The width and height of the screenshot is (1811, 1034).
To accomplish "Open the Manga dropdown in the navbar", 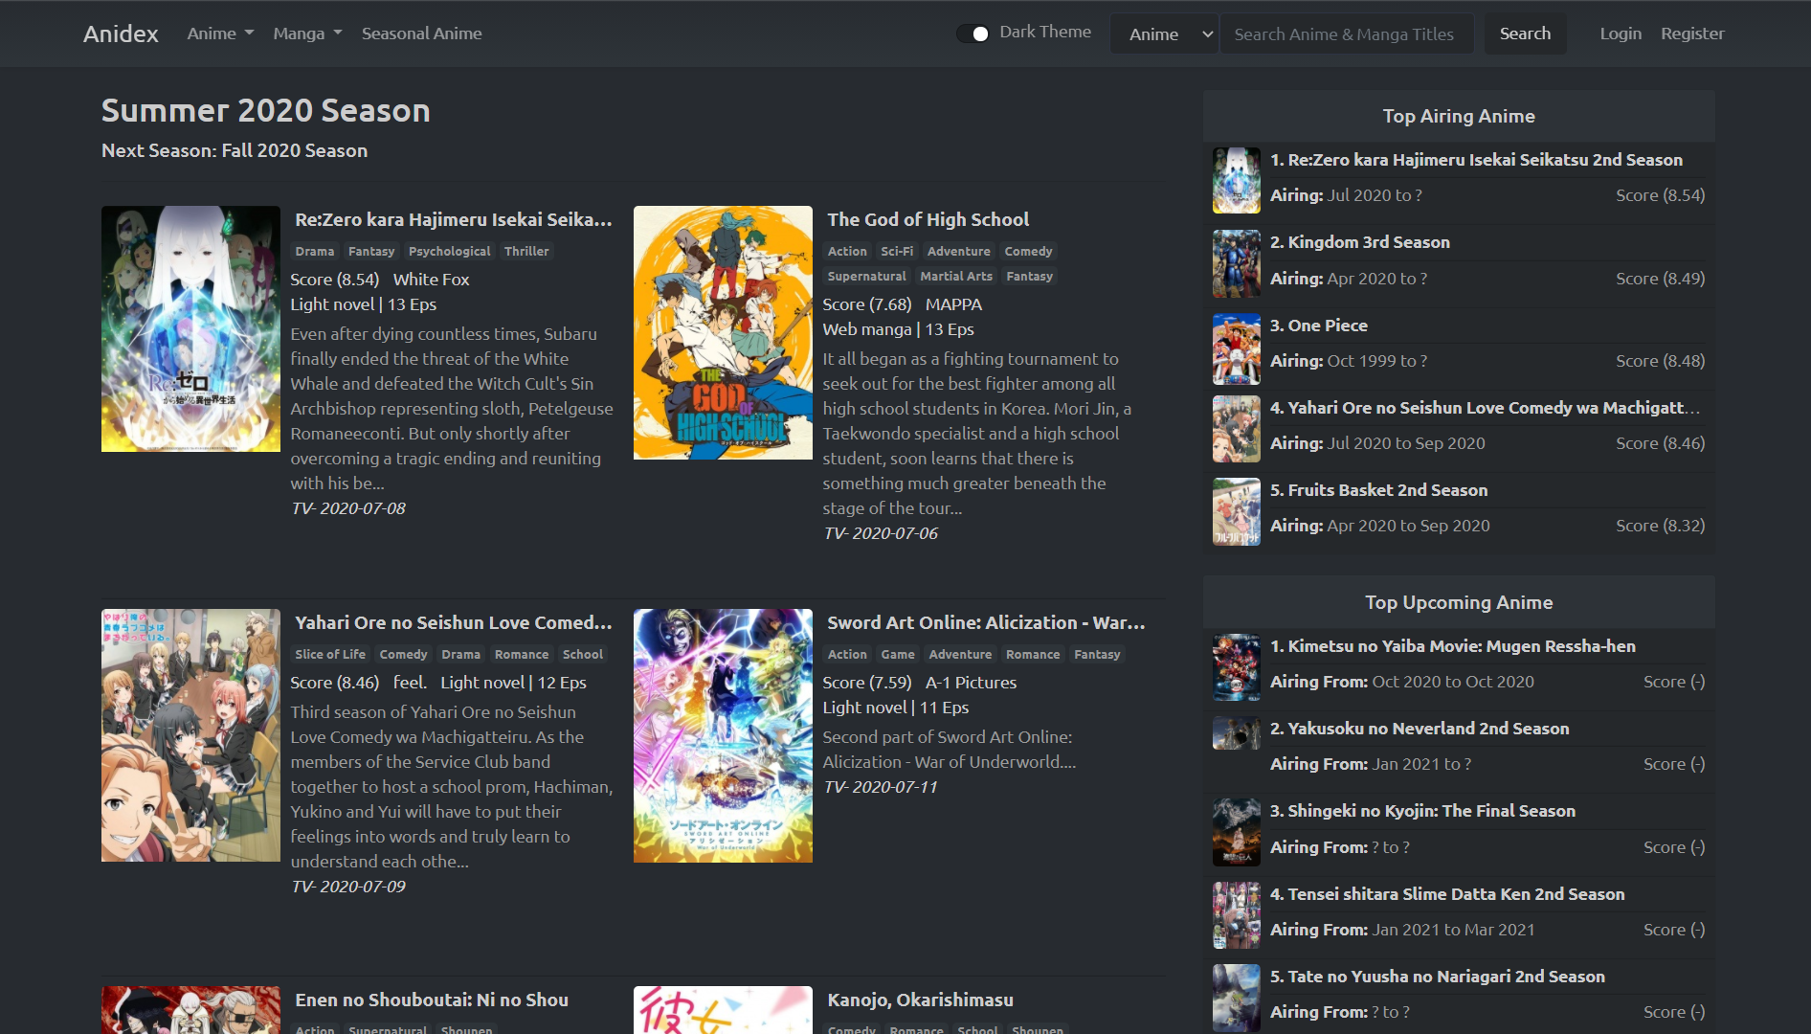I will (x=307, y=34).
